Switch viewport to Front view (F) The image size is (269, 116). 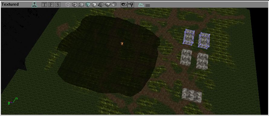coord(51,5)
